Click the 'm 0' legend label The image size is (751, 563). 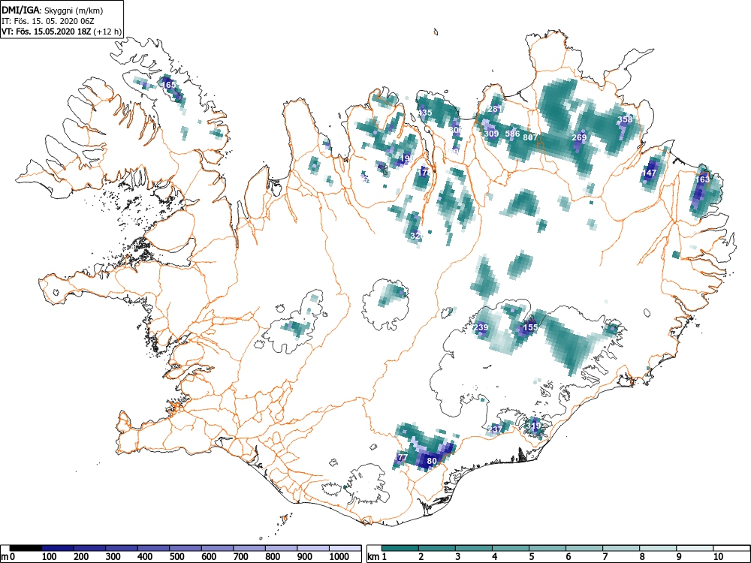8,557
